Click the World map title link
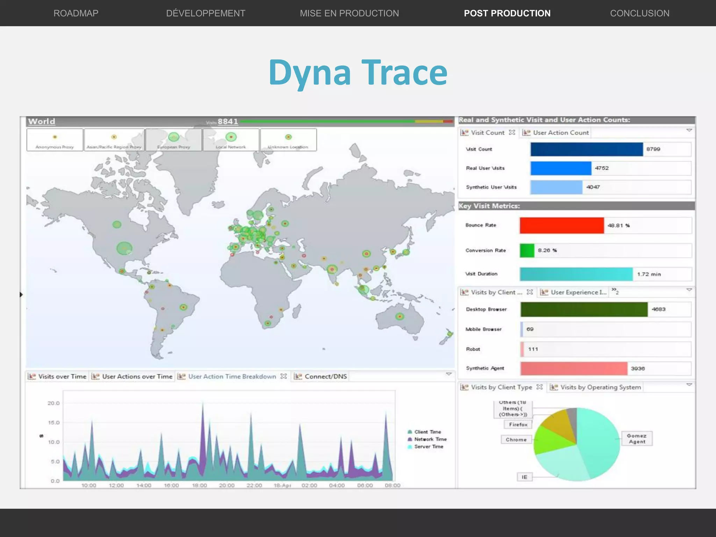Viewport: 716px width, 537px height. coord(42,121)
